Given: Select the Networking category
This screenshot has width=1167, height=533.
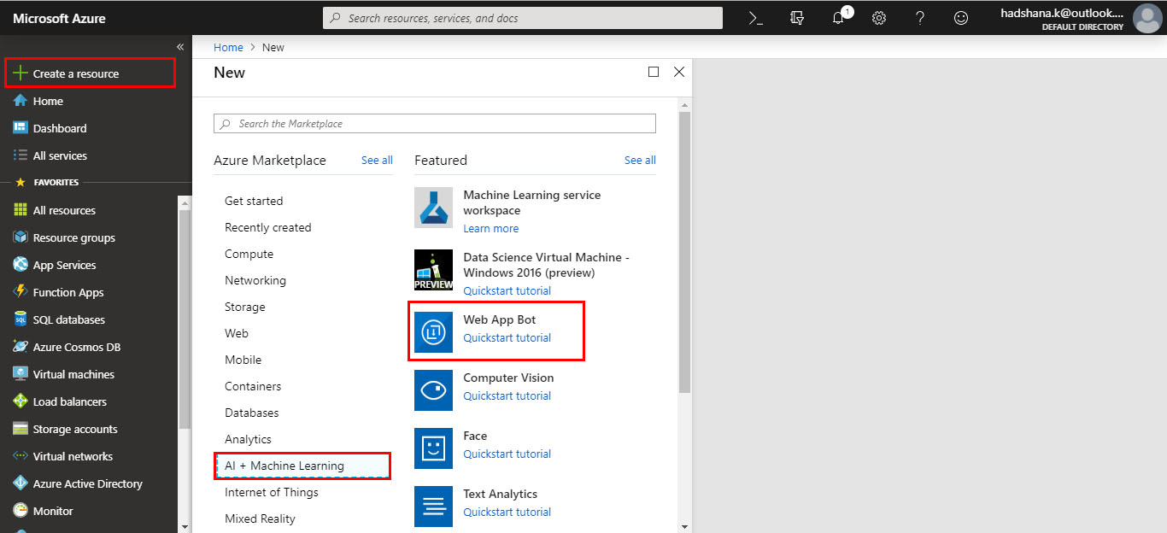Looking at the screenshot, I should (x=255, y=280).
